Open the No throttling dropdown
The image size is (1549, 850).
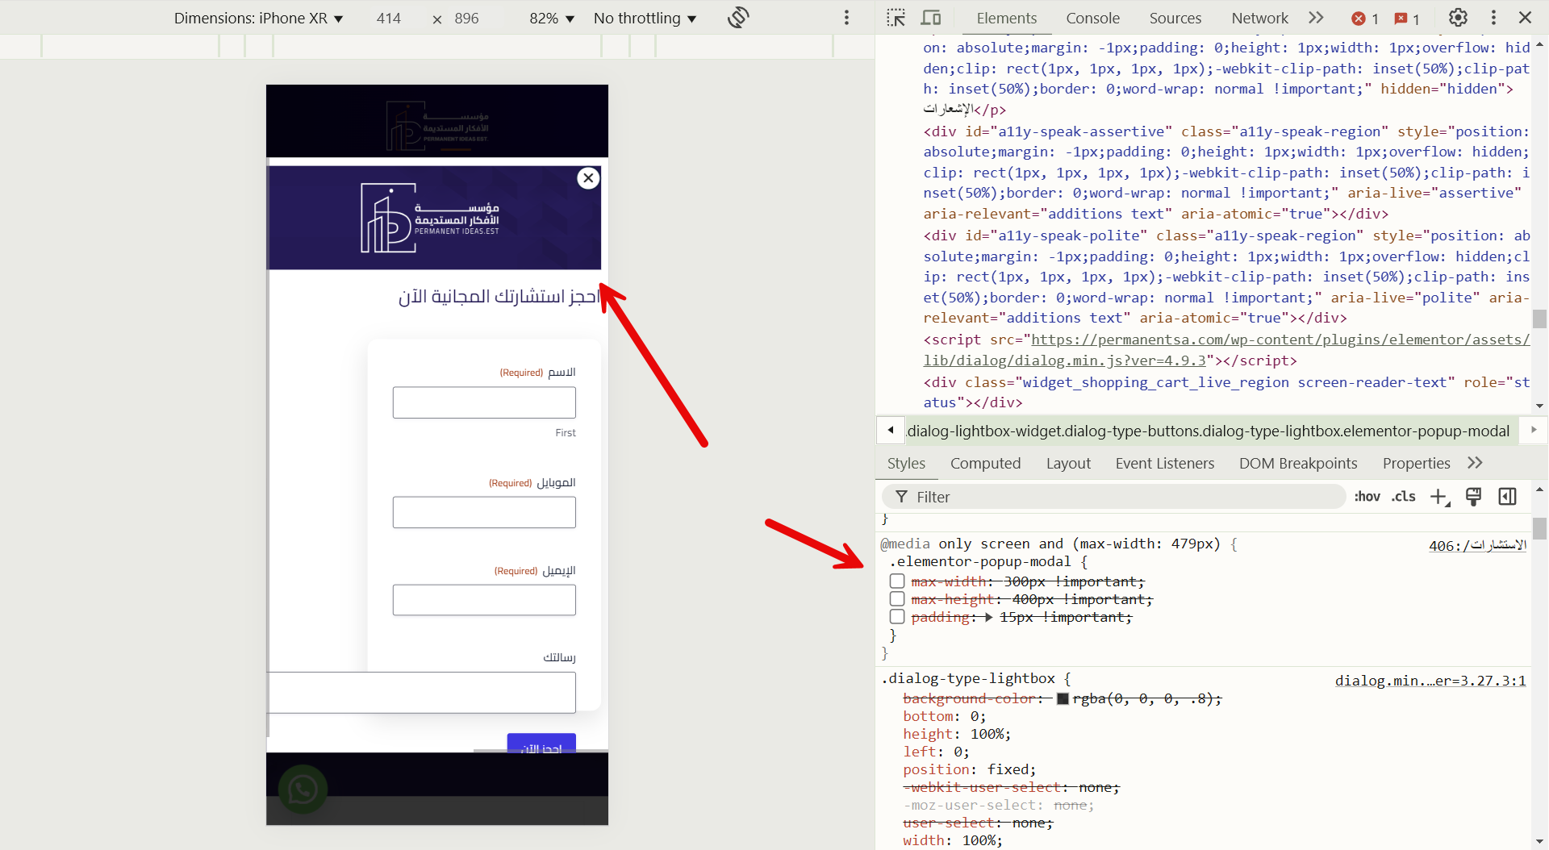coord(645,19)
